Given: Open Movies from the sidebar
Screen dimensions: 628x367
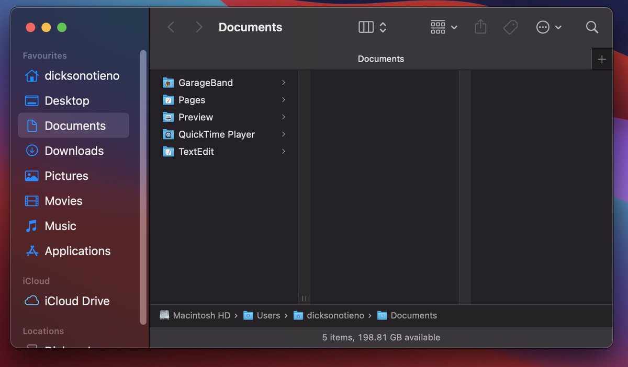Looking at the screenshot, I should click(x=73, y=201).
